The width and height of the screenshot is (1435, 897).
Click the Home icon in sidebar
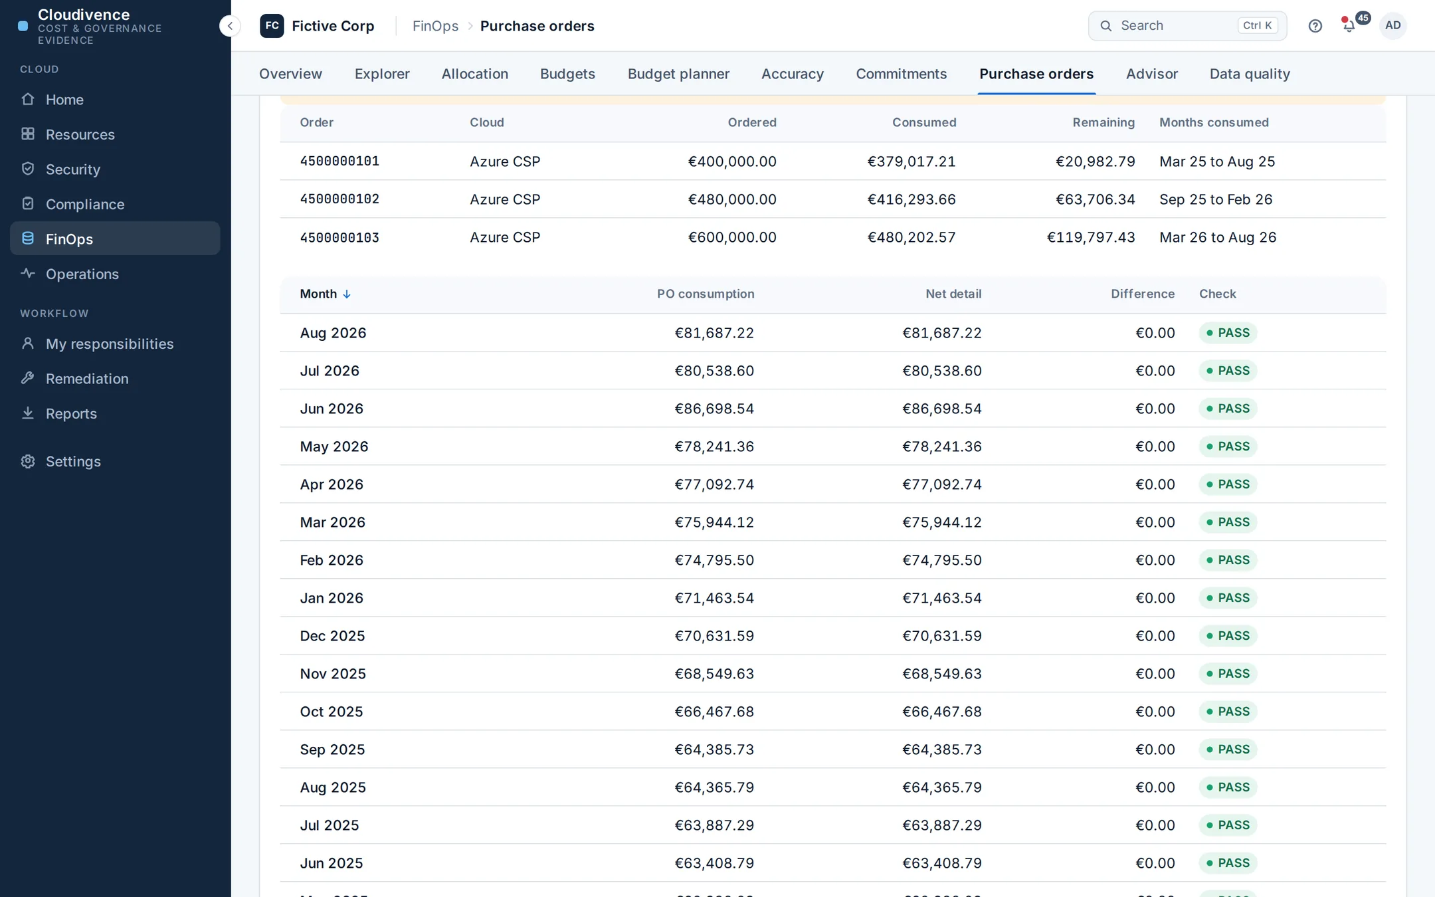(x=28, y=99)
